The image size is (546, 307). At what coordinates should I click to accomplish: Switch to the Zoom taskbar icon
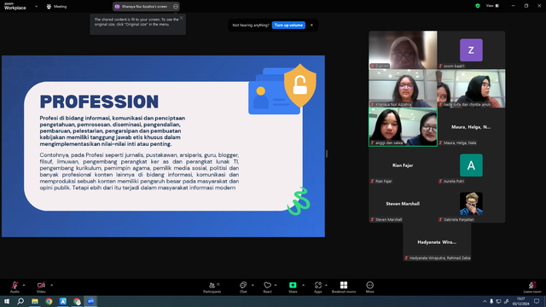pyautogui.click(x=91, y=301)
